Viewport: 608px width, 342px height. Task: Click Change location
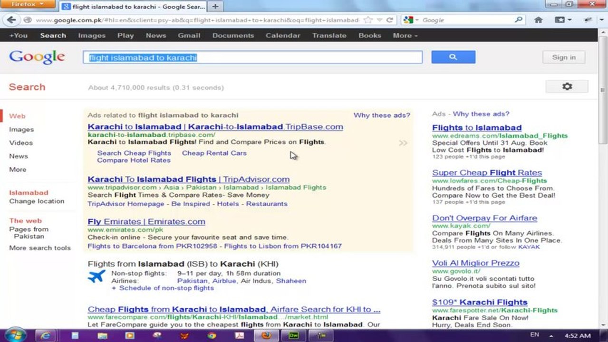(x=37, y=201)
